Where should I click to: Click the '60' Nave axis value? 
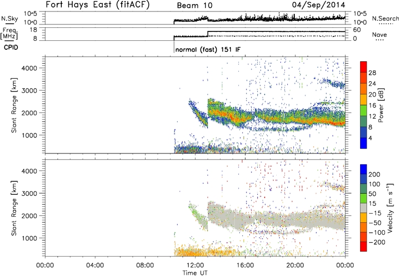357,30
